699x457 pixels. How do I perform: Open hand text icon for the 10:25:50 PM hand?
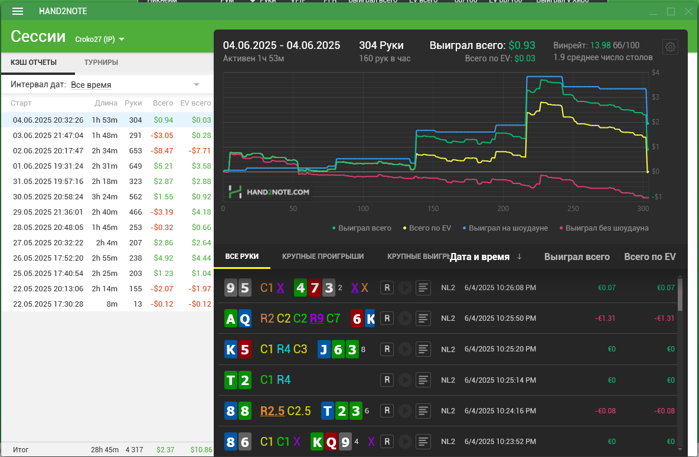423,318
